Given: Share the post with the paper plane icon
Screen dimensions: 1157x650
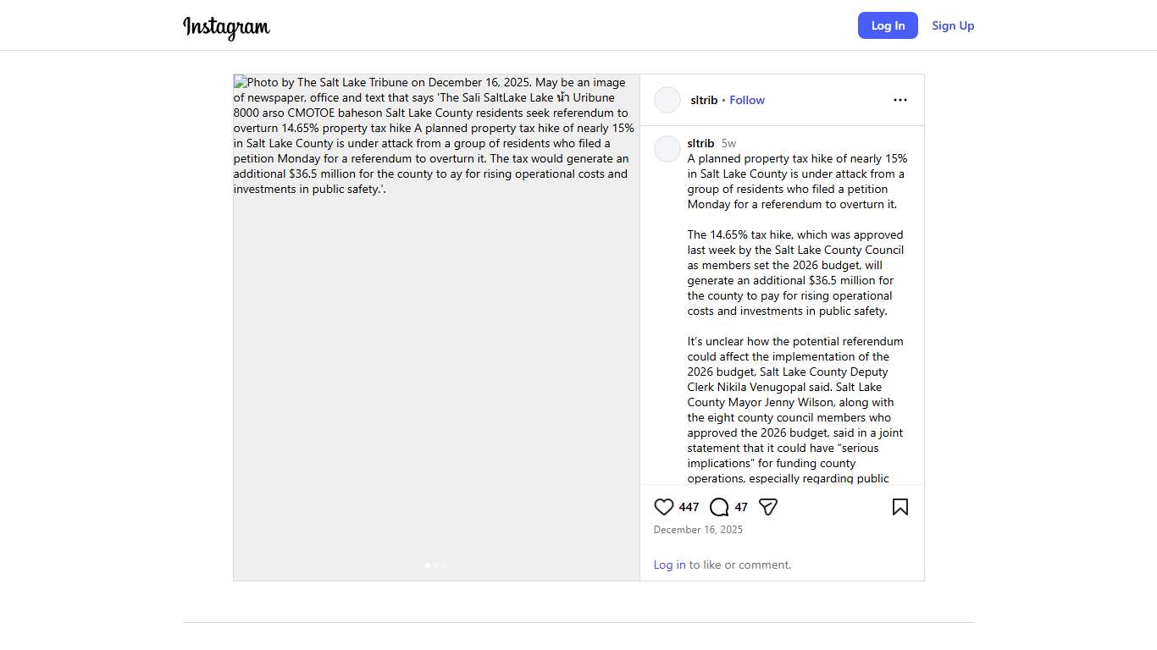Looking at the screenshot, I should pos(768,507).
